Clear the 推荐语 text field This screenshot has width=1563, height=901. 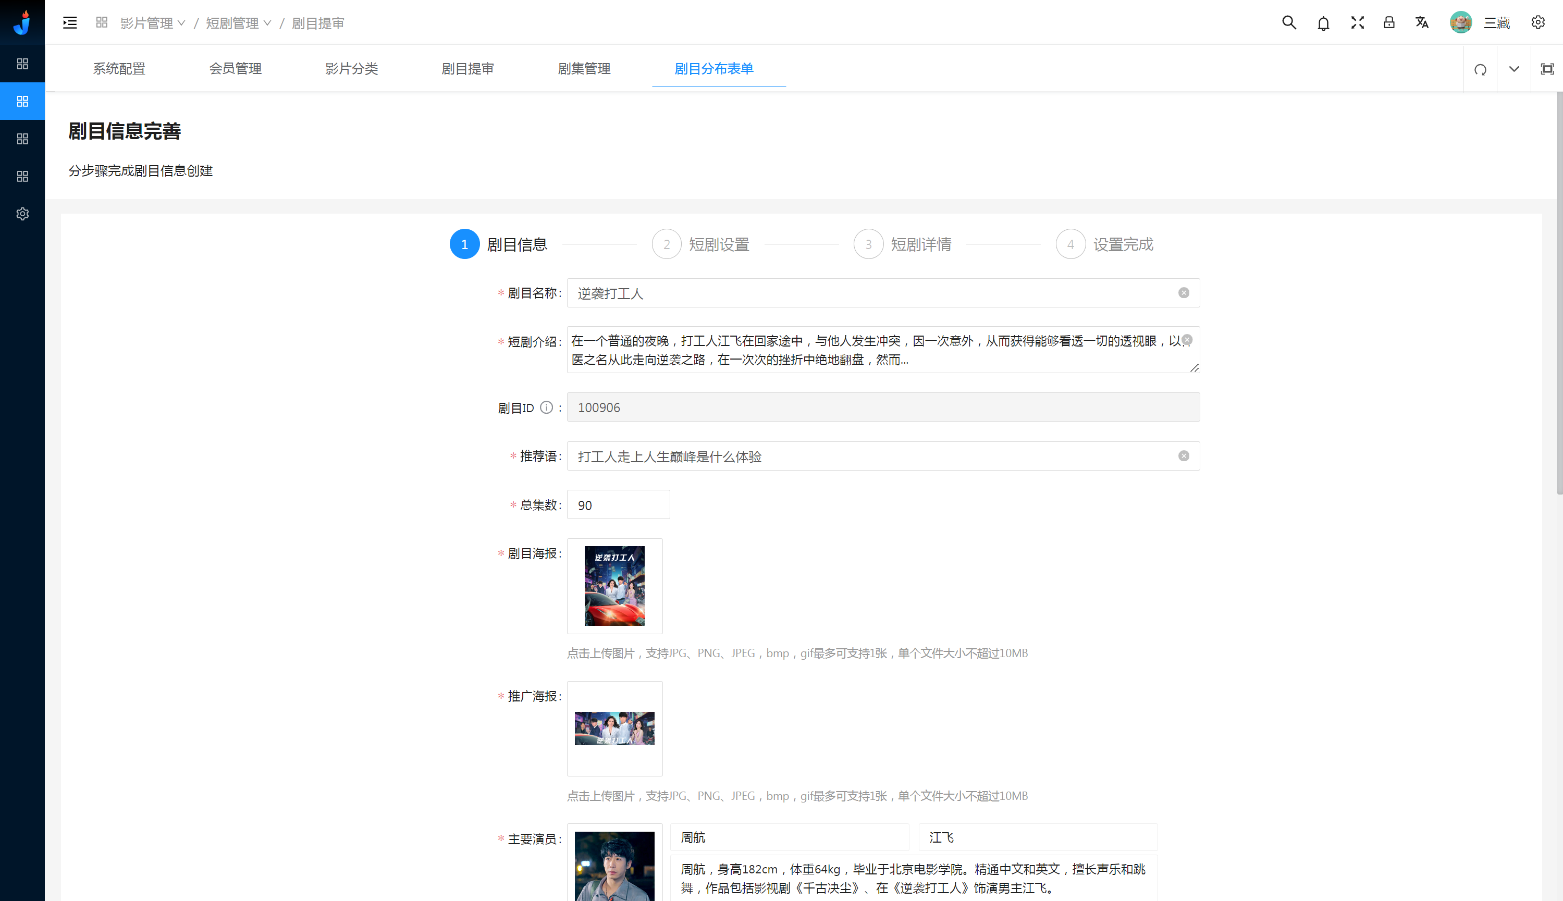pyautogui.click(x=1183, y=456)
